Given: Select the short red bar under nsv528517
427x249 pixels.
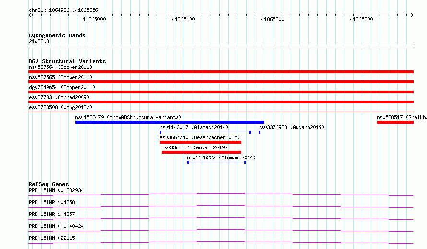Looking at the screenshot, I should pos(395,122).
